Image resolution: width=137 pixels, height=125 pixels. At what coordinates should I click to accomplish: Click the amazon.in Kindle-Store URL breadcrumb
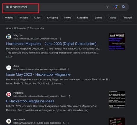point(39,123)
